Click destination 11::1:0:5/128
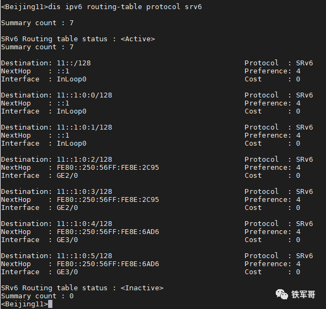Screen dimensions: 326x309 (84, 255)
